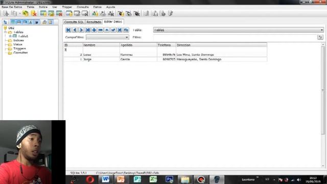Click delete view icon in toolbar
Image resolution: width=327 pixels, height=184 pixels.
click(x=111, y=14)
